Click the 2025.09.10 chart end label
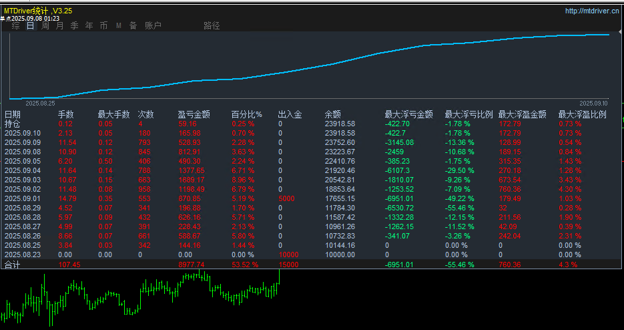Screen dimensions: 624x330 593,104
